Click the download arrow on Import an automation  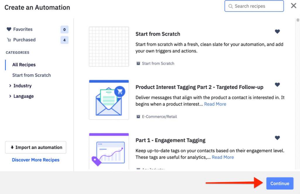12,147
